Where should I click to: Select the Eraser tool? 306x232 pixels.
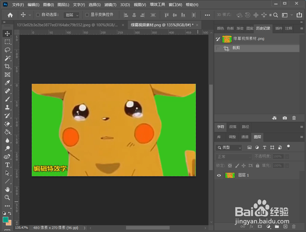pyautogui.click(x=7, y=124)
